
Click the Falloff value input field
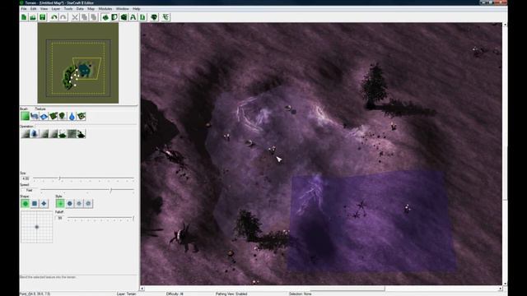pos(60,218)
